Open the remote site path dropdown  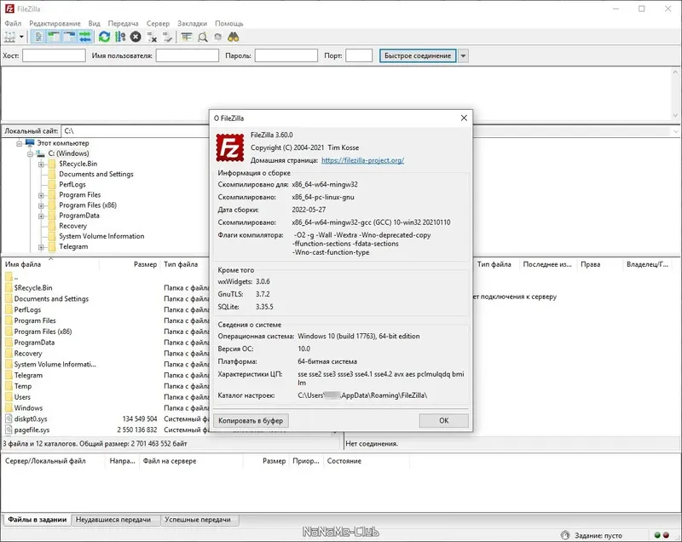(675, 131)
